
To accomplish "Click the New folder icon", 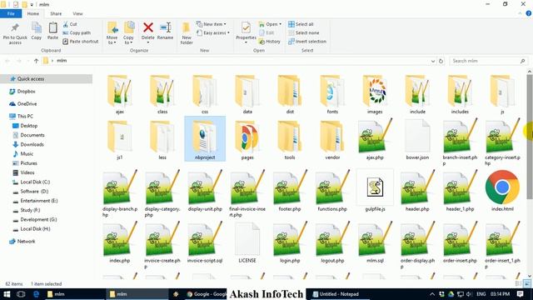I will [x=187, y=27].
